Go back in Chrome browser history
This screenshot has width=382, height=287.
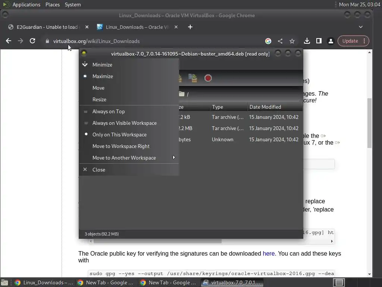(9, 41)
